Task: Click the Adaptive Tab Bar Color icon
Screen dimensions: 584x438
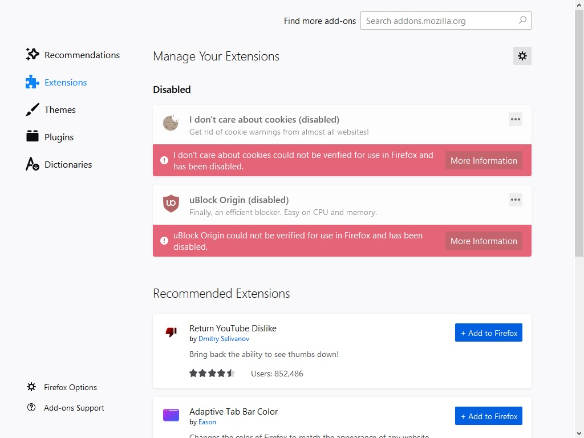Action: (x=171, y=415)
